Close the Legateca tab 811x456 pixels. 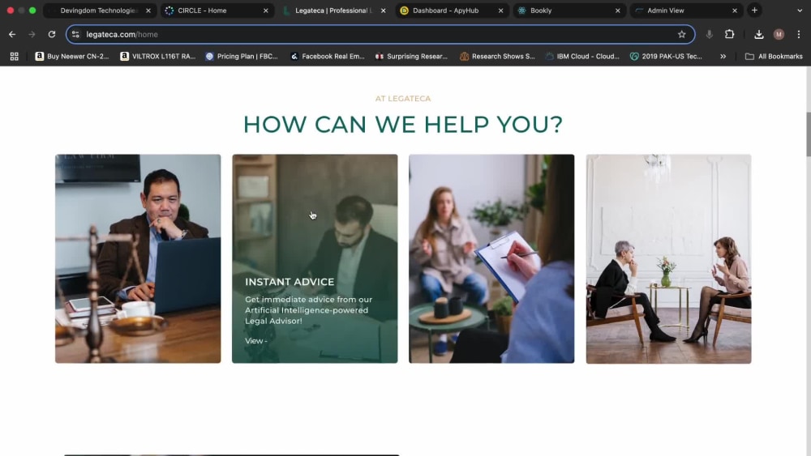click(383, 11)
